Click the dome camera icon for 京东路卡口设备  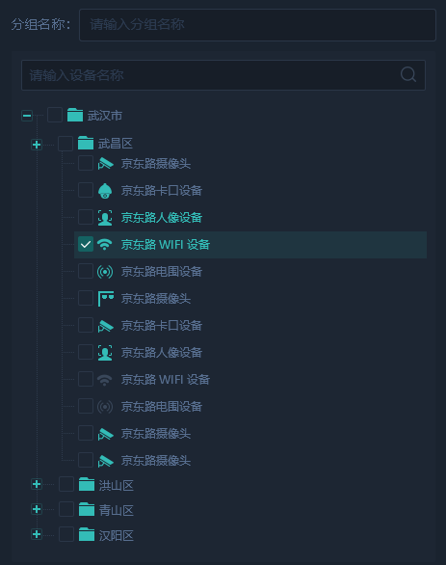point(105,191)
